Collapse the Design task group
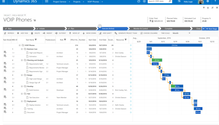The image size is (219, 125). point(22,75)
